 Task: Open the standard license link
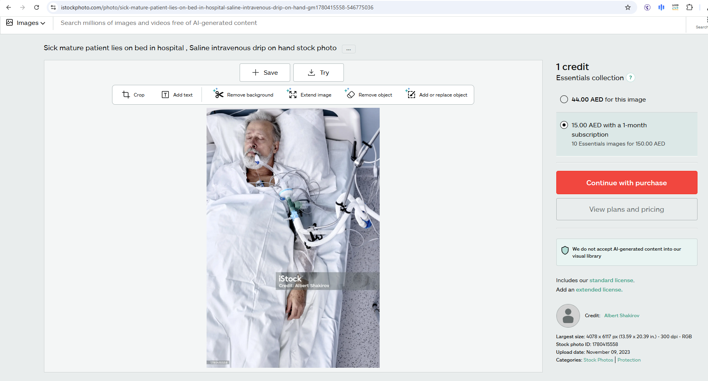pyautogui.click(x=611, y=280)
